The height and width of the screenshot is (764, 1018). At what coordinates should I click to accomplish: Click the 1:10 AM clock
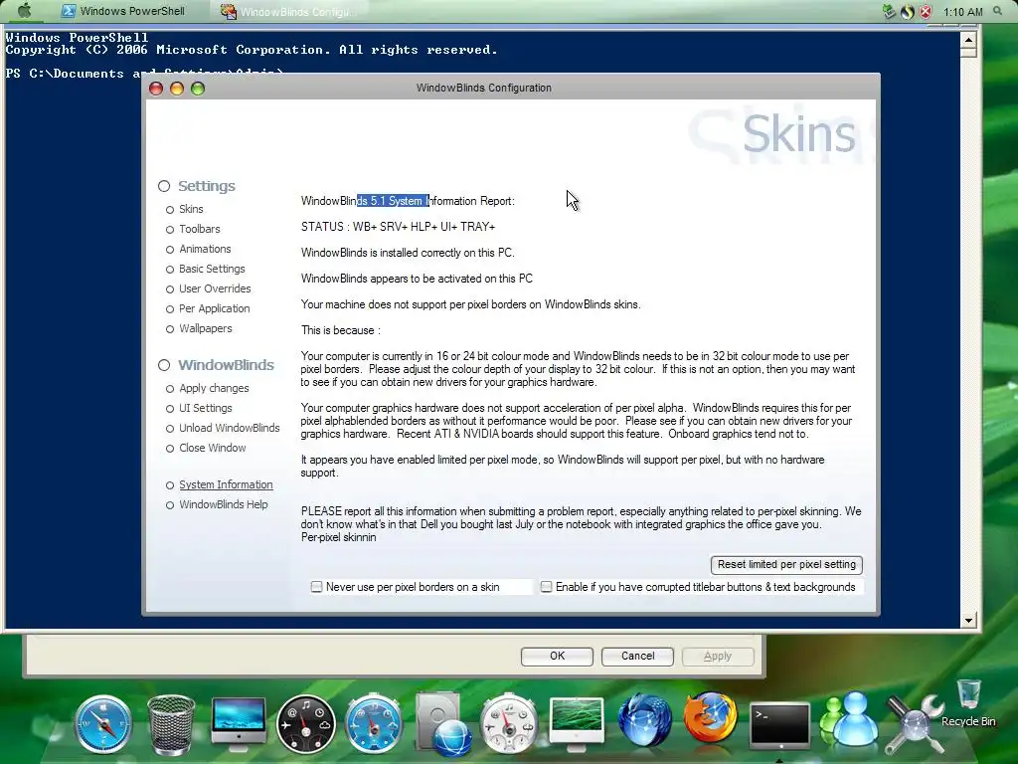pos(962,12)
